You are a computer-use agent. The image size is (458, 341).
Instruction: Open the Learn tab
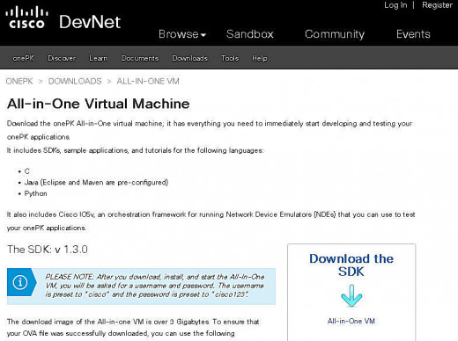tap(99, 58)
